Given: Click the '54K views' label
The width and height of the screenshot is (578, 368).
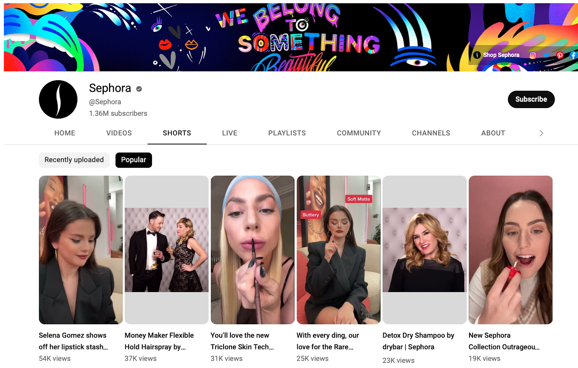Looking at the screenshot, I should 55,359.
